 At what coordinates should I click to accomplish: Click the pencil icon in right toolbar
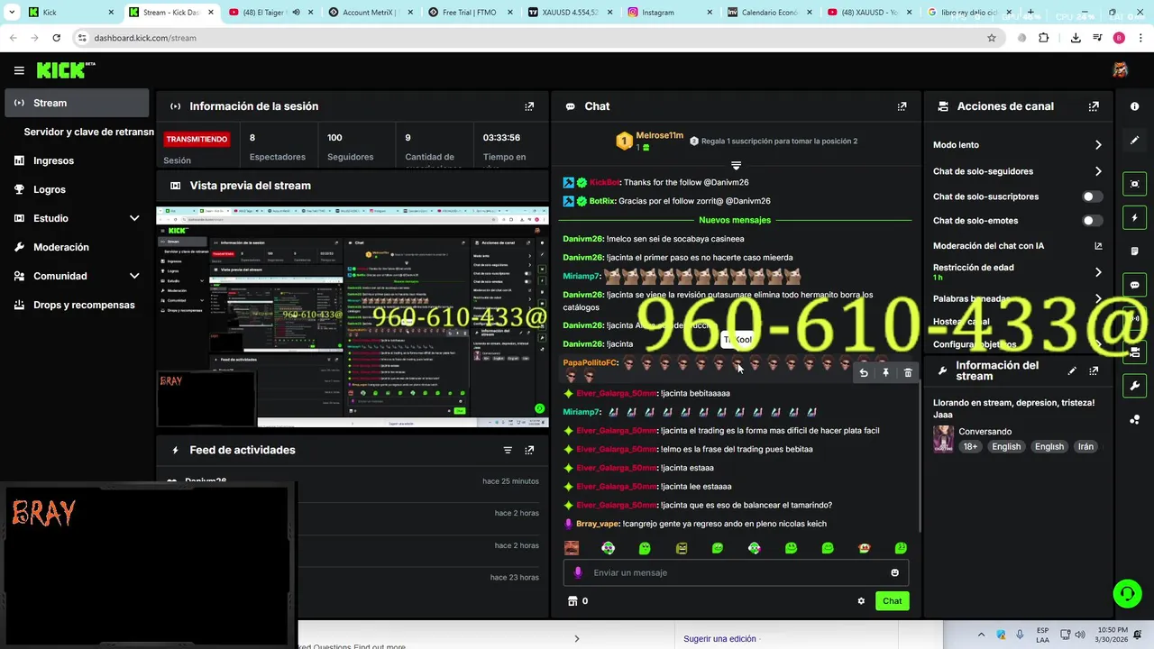coord(1134,141)
